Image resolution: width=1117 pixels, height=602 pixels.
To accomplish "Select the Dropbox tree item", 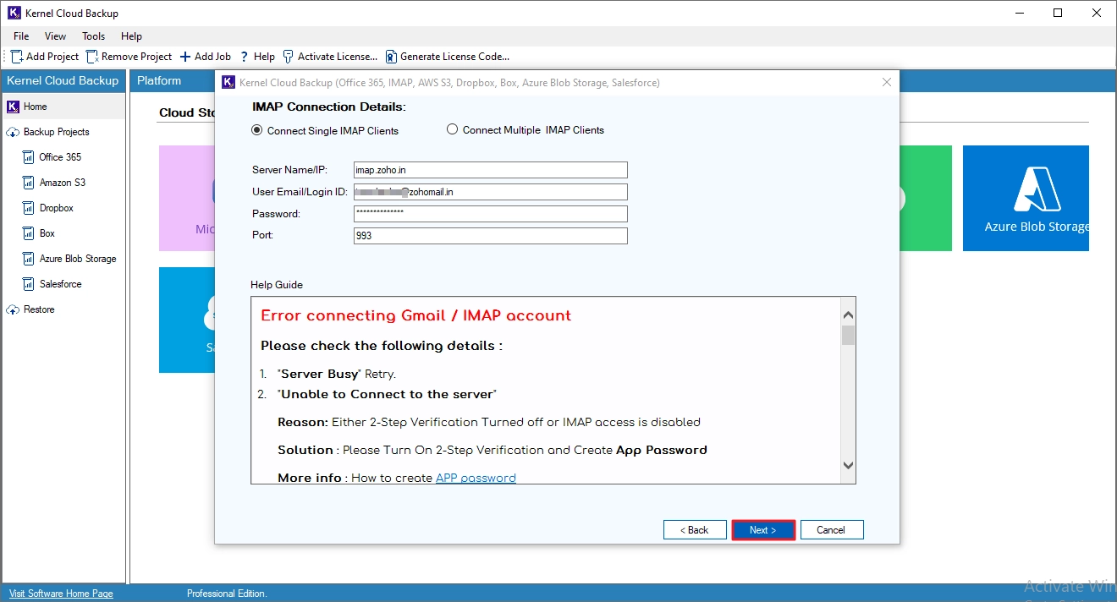I will pyautogui.click(x=57, y=208).
